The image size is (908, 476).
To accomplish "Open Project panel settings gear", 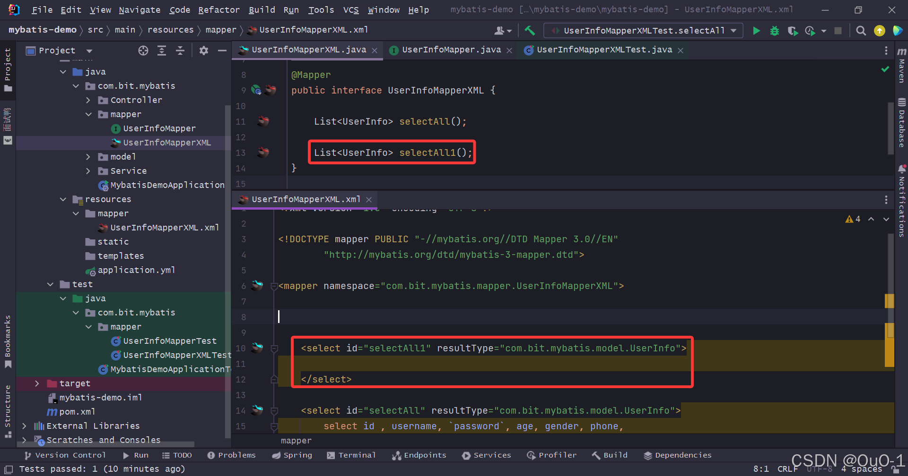I will pos(204,51).
